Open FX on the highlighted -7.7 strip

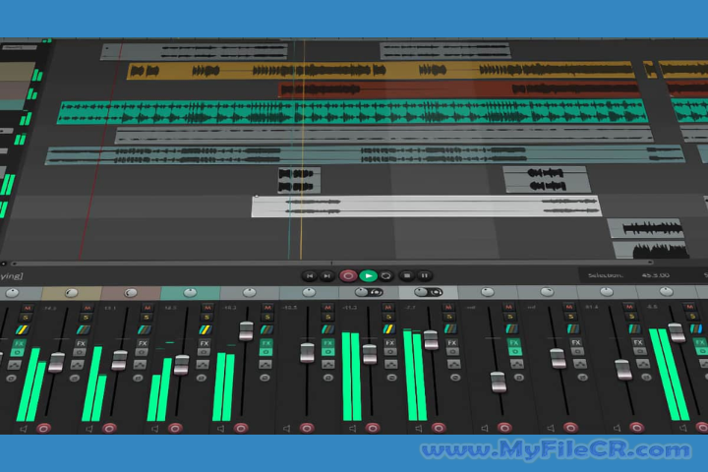(452, 343)
